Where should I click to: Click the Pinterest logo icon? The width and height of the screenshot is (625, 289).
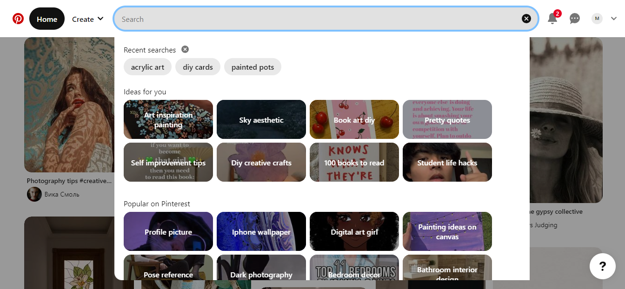tap(18, 19)
